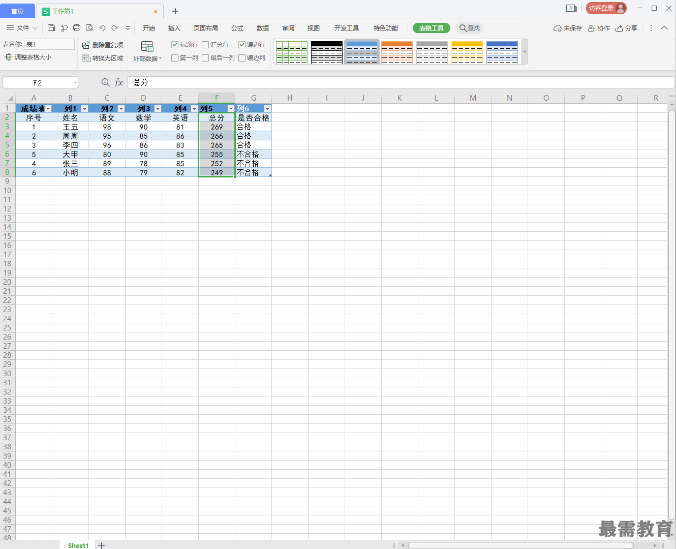Apply the yellow table style swatch

(467, 52)
